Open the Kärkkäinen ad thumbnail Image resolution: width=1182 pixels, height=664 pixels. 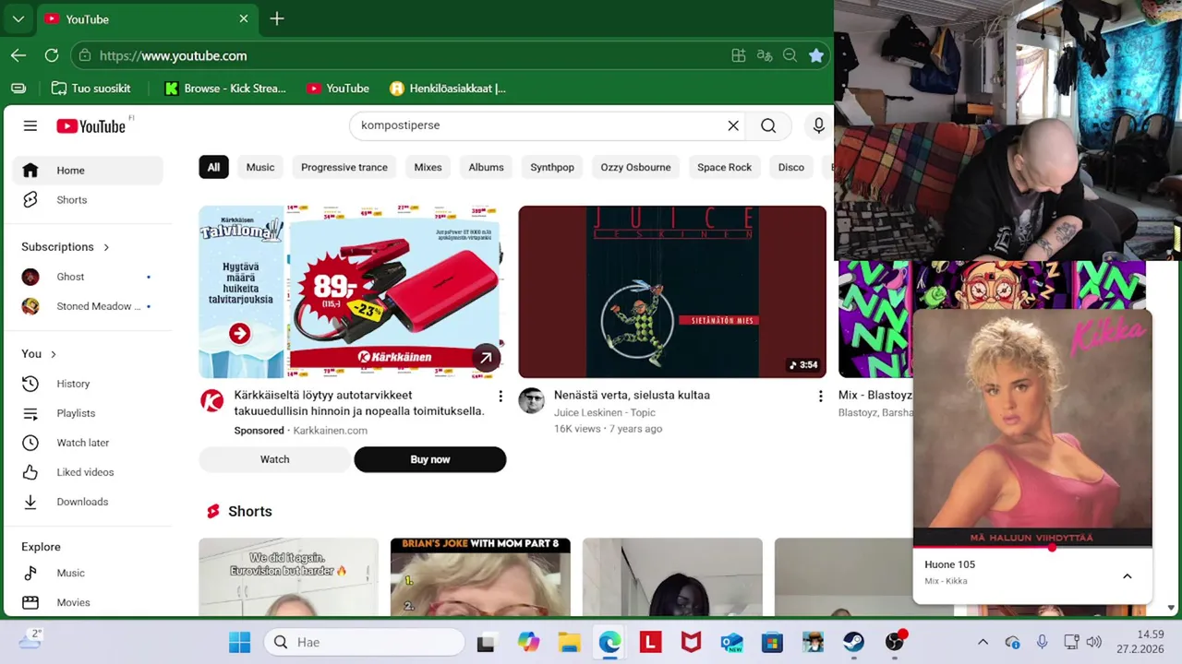(352, 291)
